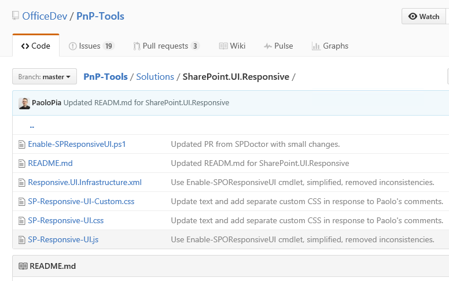Click the file icon next to Enable-SPResponsiveUI.ps1
The height and width of the screenshot is (281, 449).
click(x=22, y=145)
